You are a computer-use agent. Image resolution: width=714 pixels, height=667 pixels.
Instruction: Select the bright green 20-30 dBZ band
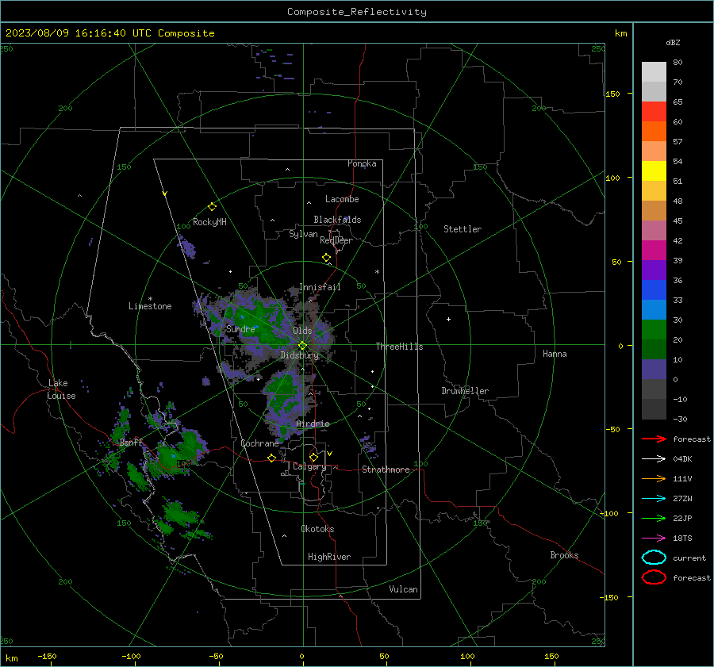(654, 330)
